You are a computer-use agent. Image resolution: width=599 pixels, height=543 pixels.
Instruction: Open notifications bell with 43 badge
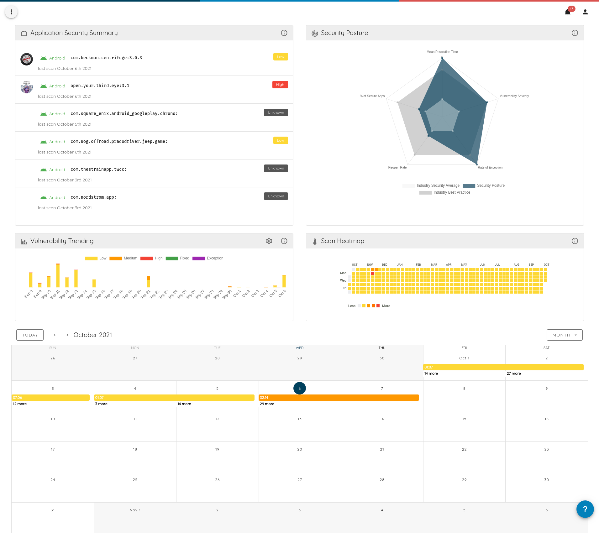(568, 12)
